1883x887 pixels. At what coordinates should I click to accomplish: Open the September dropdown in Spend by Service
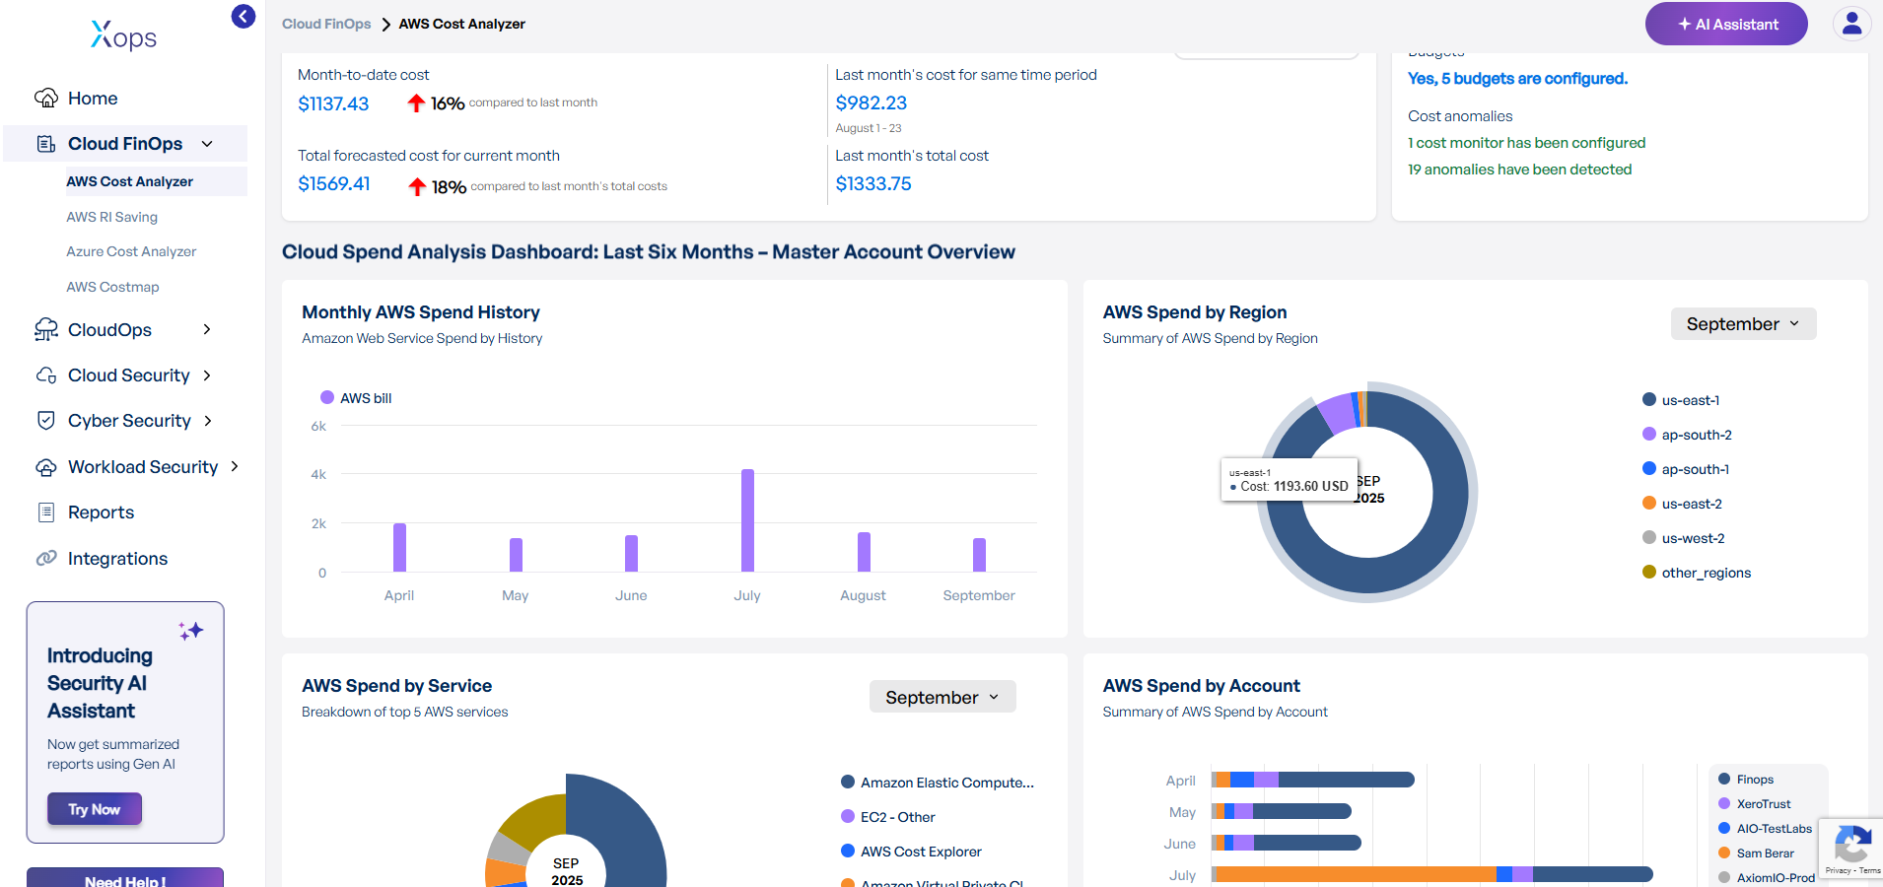pyautogui.click(x=941, y=698)
